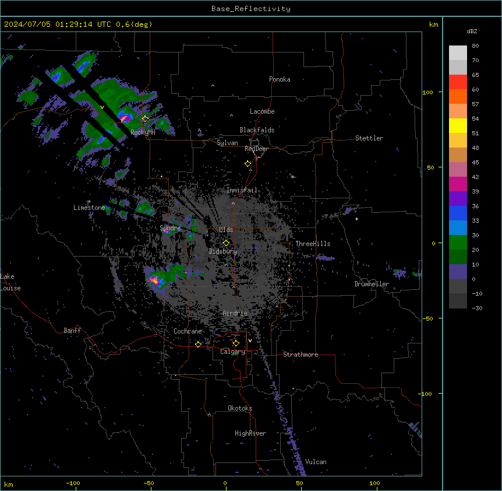502x491 pixels.
Task: Click the intense storm core southwest of Sundre
Action: 154,280
